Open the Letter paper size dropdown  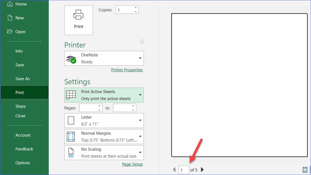pos(140,121)
